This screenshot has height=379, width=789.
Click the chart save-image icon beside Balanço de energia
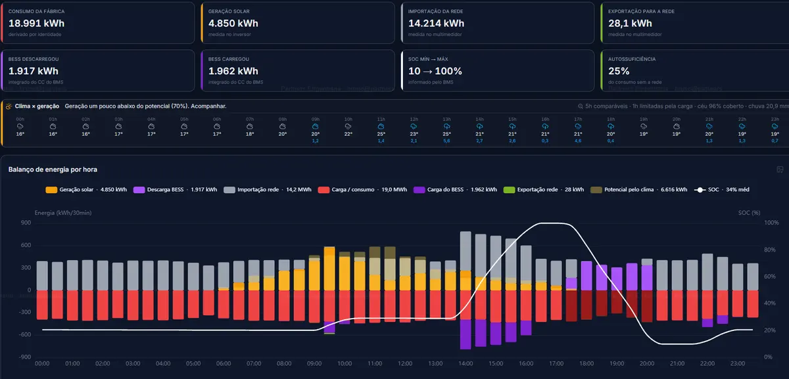(x=780, y=169)
